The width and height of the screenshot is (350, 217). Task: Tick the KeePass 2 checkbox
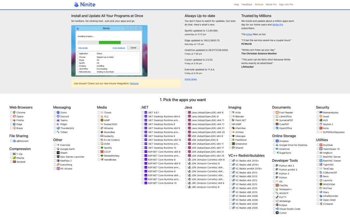pyautogui.click(x=55, y=161)
